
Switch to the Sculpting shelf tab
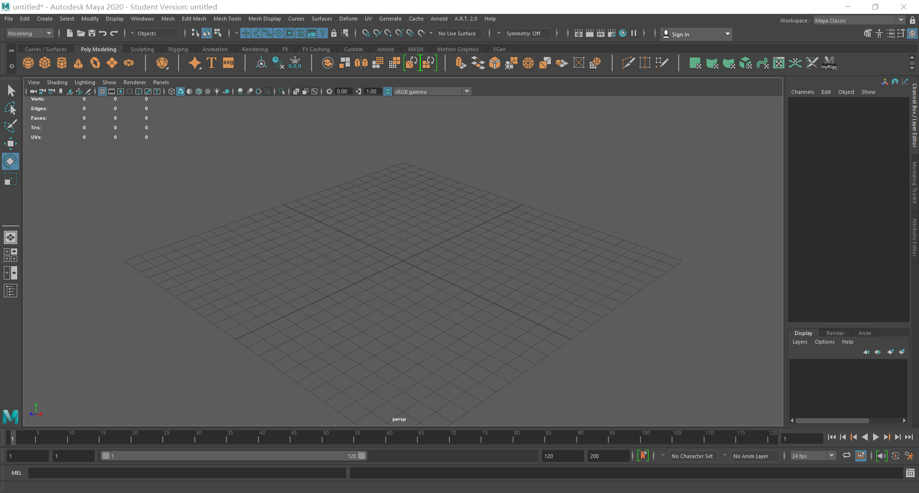coord(142,49)
